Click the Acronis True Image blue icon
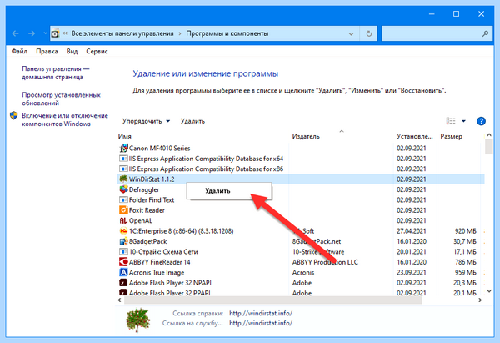500x343 pixels. (x=123, y=272)
